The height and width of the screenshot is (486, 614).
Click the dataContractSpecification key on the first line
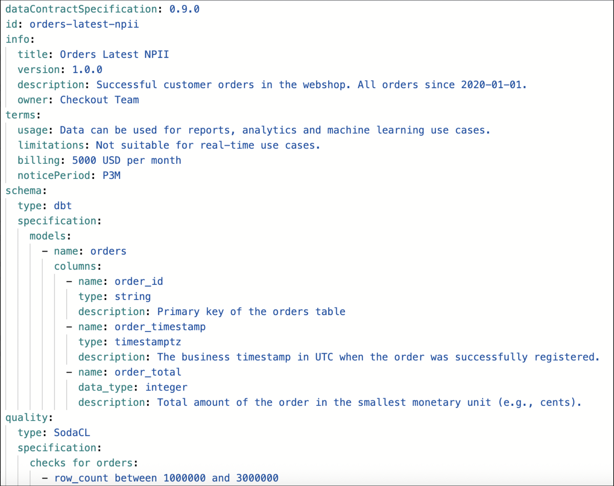click(81, 9)
